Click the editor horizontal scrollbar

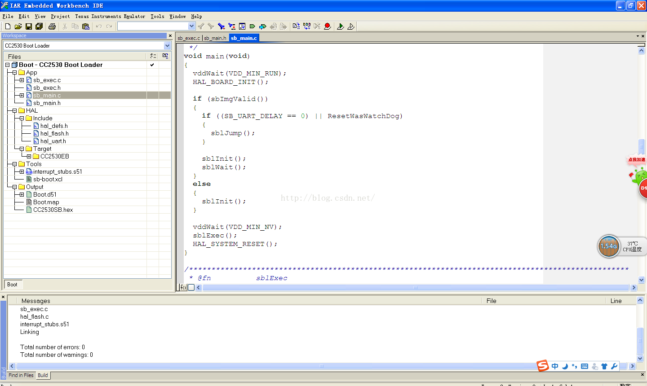coord(415,287)
